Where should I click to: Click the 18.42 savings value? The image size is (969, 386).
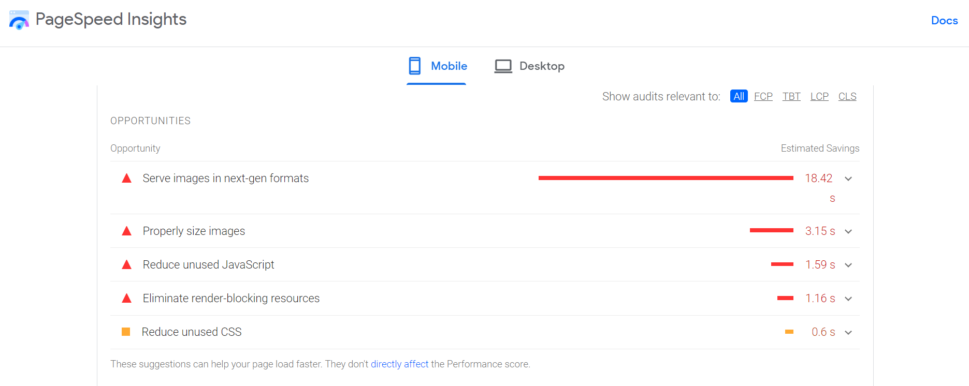pyautogui.click(x=819, y=179)
